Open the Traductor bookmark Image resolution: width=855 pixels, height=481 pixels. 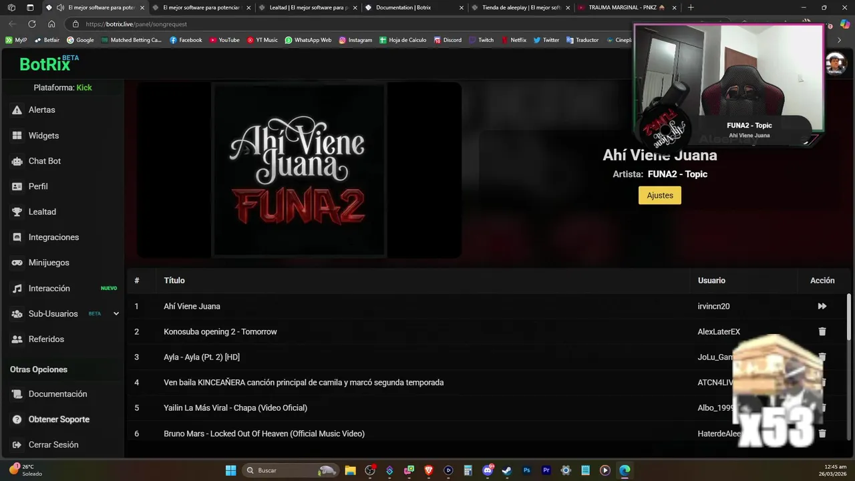tap(582, 40)
